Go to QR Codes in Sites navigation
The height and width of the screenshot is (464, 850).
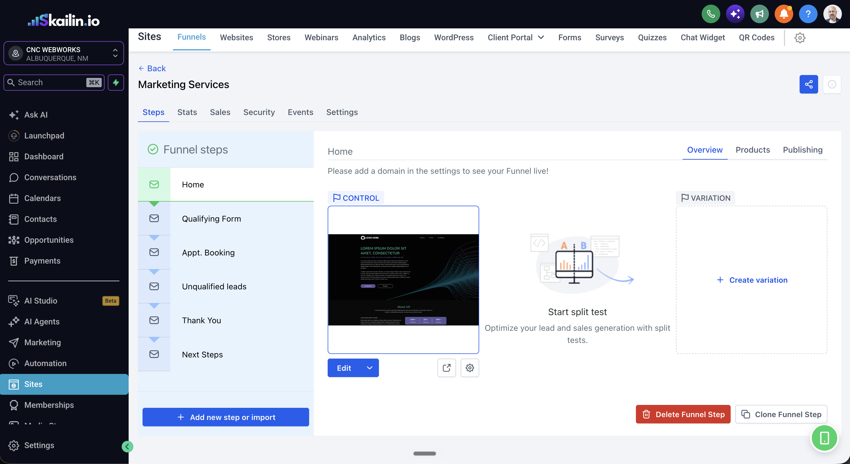point(757,38)
